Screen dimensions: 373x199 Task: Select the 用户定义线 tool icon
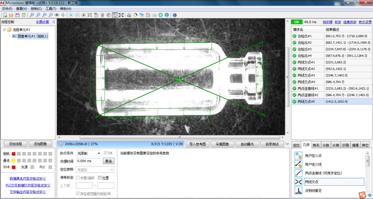click(x=298, y=164)
